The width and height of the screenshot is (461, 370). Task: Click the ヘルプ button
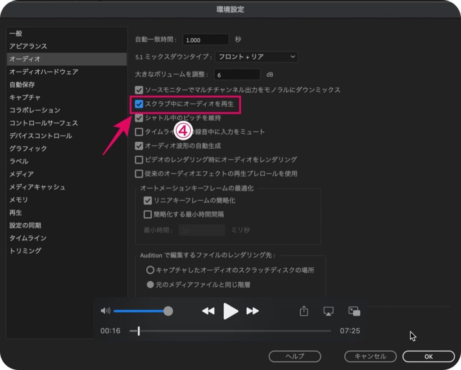(x=295, y=356)
